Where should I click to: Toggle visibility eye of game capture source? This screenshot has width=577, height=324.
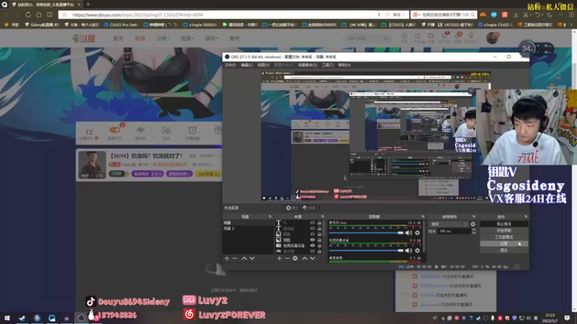312,251
